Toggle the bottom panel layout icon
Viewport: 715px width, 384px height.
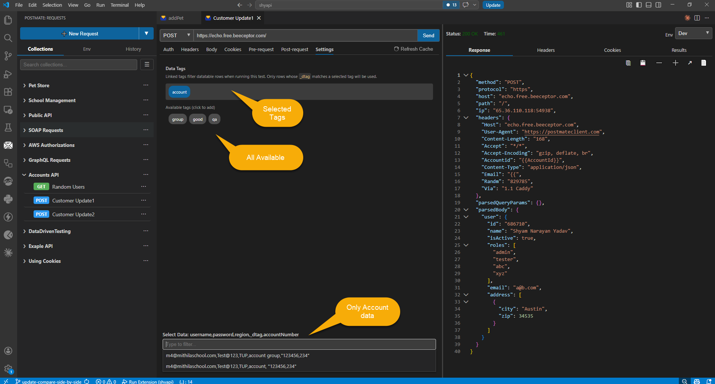[x=649, y=5]
